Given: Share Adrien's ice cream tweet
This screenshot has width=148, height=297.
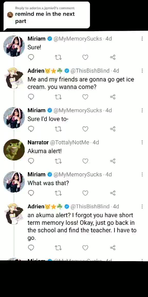Looking at the screenshot, I should [113, 97].
